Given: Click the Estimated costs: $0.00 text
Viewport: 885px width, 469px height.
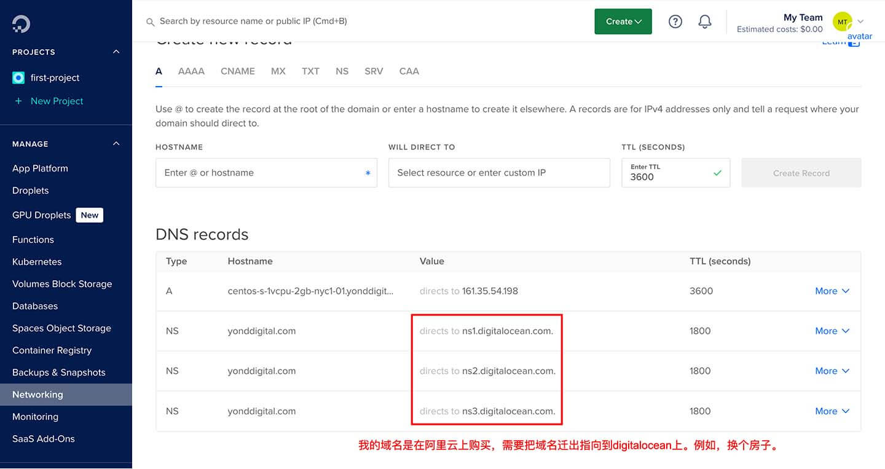Looking at the screenshot, I should click(x=779, y=30).
